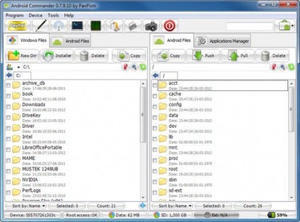The width and height of the screenshot is (300, 222).
Task: Open the green matrix logcat icon
Action: point(96,26)
